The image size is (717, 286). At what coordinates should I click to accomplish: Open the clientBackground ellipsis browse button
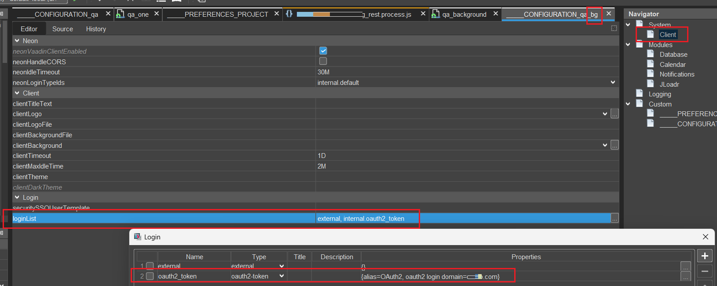[x=615, y=145]
